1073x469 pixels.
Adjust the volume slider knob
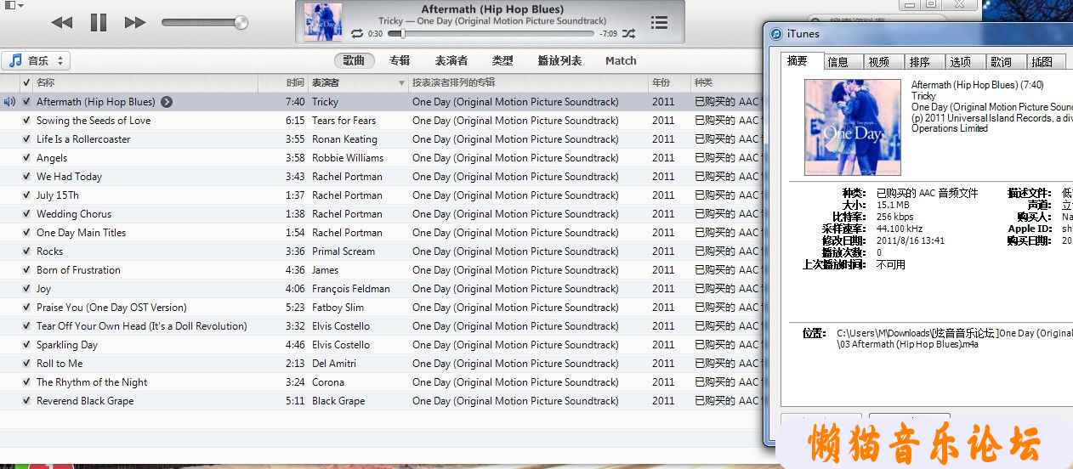tap(241, 23)
